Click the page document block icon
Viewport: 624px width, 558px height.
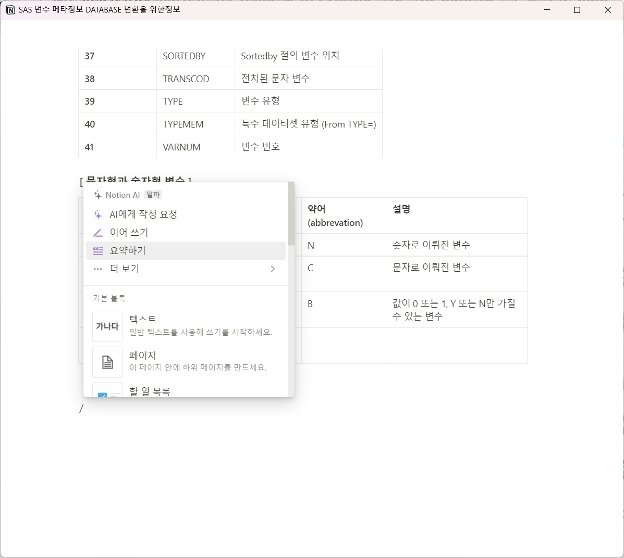click(x=107, y=362)
